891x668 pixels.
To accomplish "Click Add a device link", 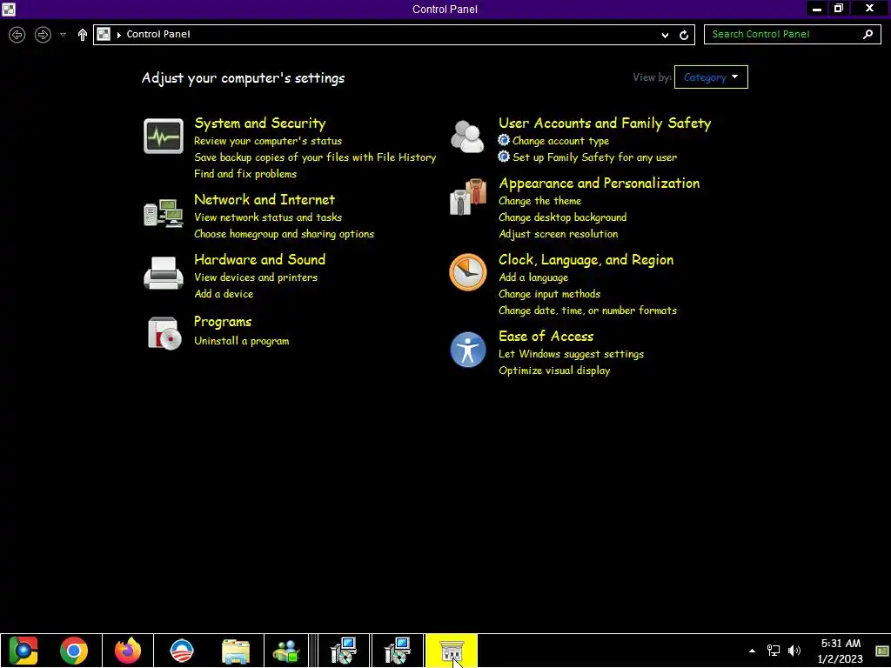I will (224, 294).
